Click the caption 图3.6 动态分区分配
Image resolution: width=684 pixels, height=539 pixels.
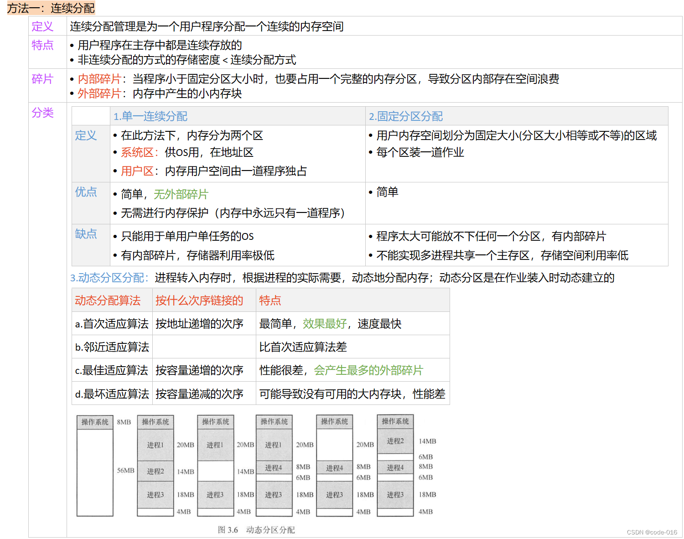[257, 529]
